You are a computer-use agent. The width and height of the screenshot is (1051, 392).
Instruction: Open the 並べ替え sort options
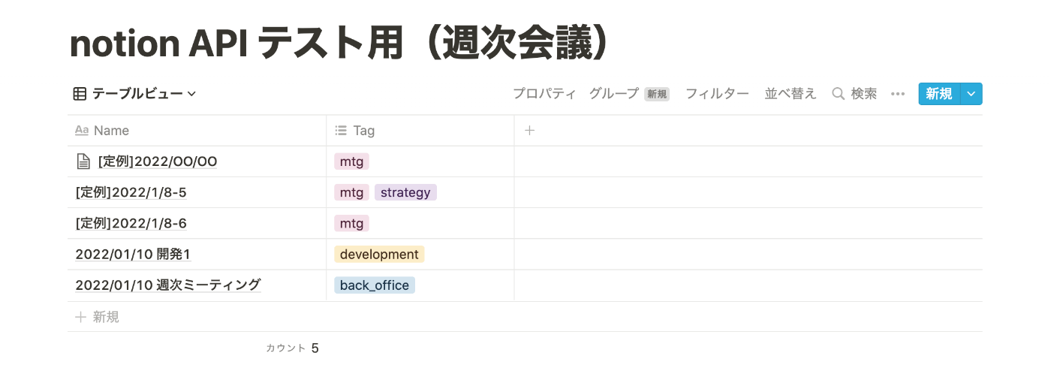[x=791, y=94]
